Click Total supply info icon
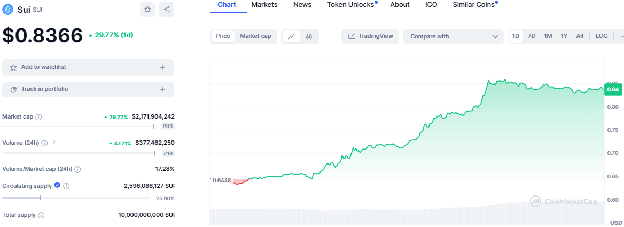 [41, 215]
